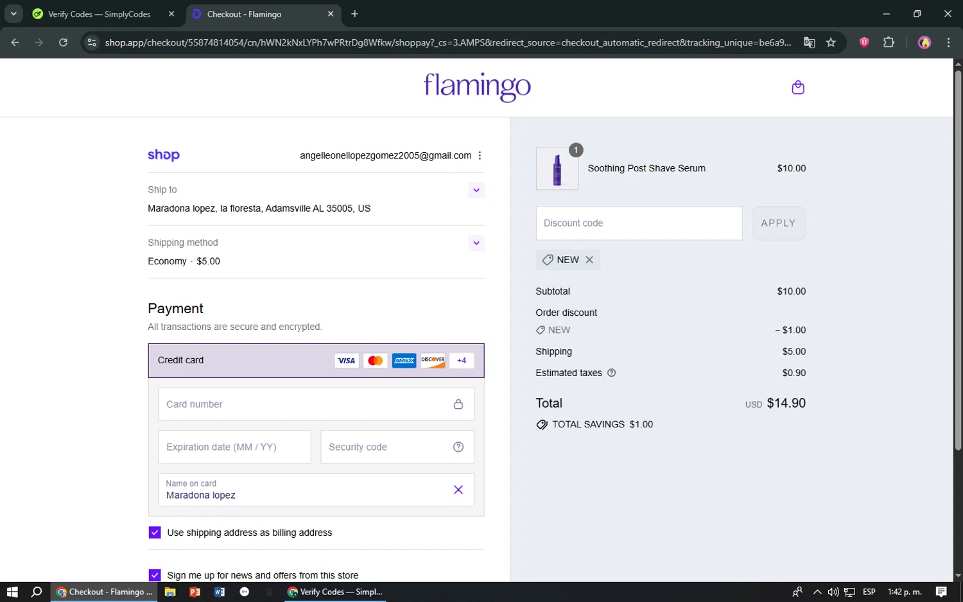The image size is (963, 602).
Task: Click the Security code field
Action: point(397,447)
